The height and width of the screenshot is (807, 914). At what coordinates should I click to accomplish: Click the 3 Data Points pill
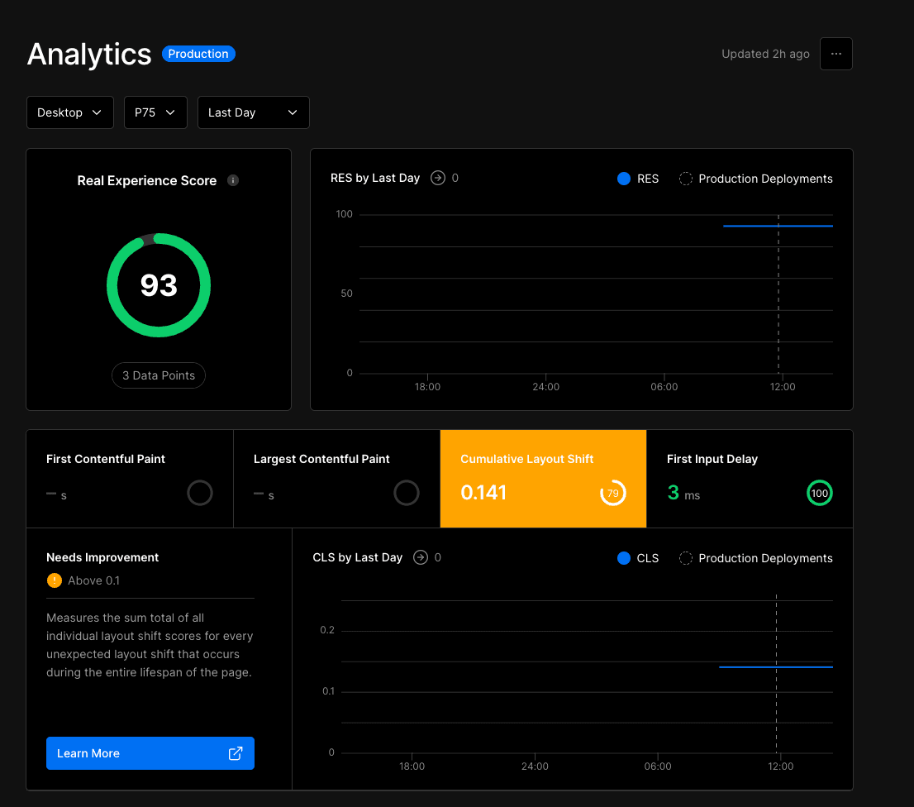[x=159, y=375]
